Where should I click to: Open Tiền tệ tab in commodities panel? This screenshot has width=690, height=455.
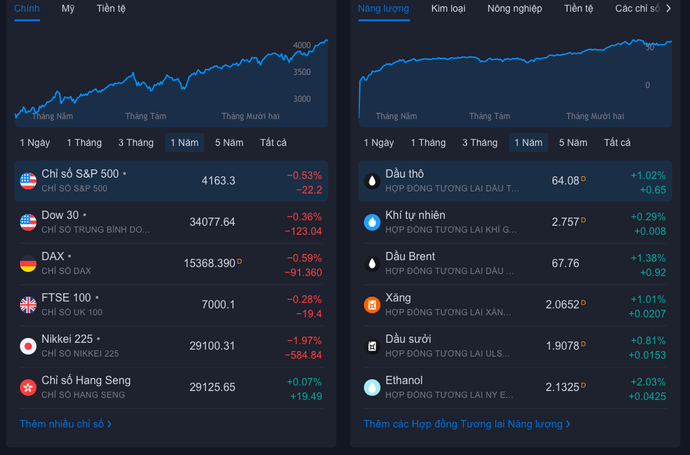[x=579, y=8]
